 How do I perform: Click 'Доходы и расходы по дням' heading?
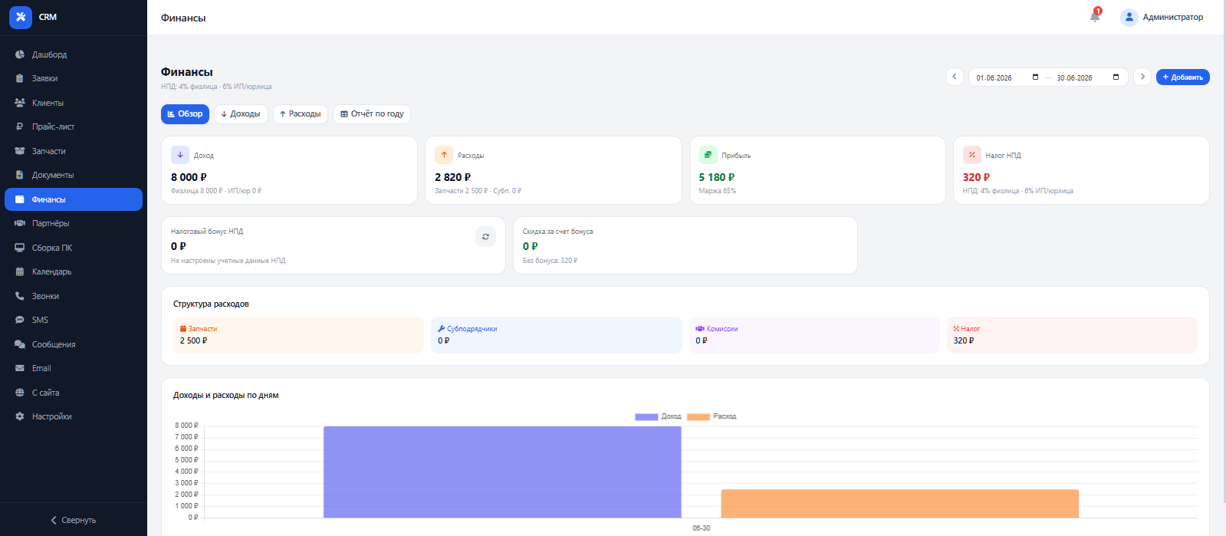(226, 396)
